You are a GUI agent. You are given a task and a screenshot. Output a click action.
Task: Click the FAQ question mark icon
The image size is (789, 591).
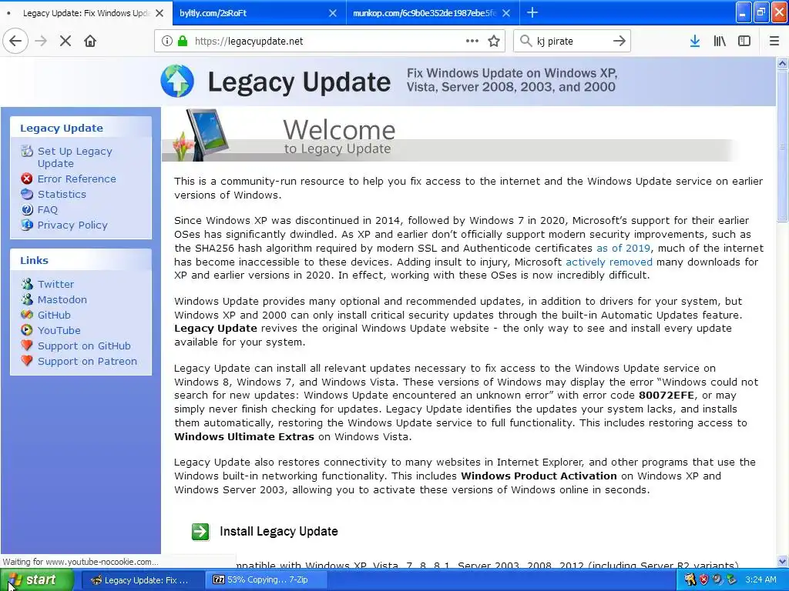coord(27,209)
